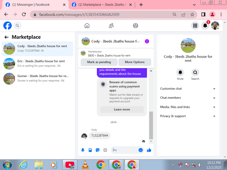The height and width of the screenshot is (170, 227).
Task: Open $800 3beds 2baths listing link
Action: tap(109, 56)
